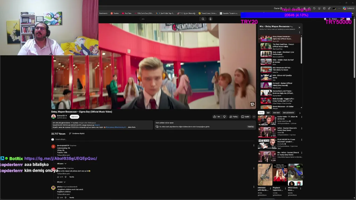Open three-dot menu for Nefret İstanbul video
The image size is (356, 200).
[301, 129]
